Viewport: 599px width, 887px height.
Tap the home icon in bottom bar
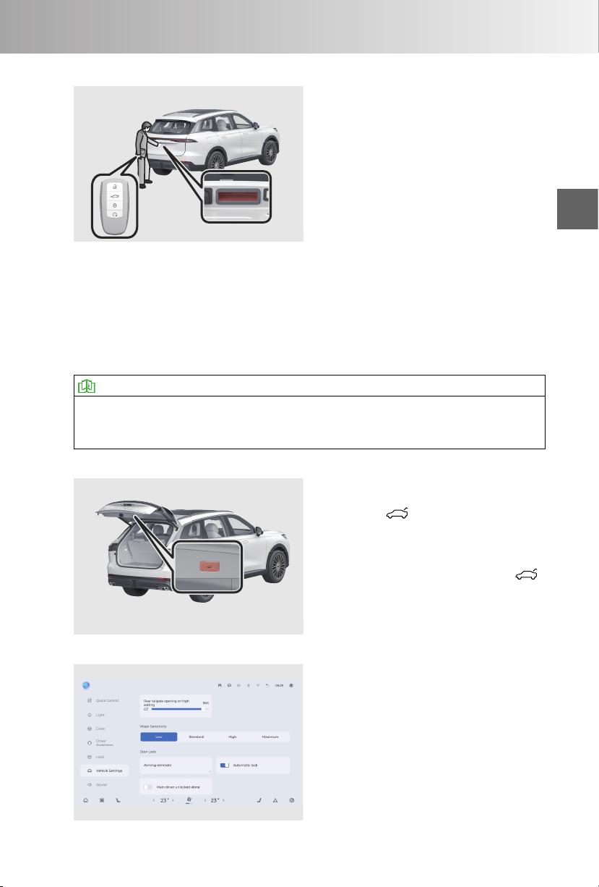pos(86,801)
